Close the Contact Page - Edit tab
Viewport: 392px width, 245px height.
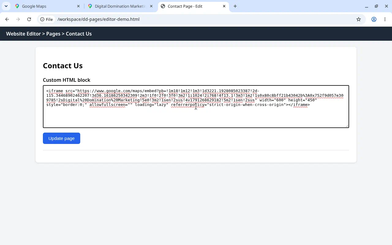[224, 6]
